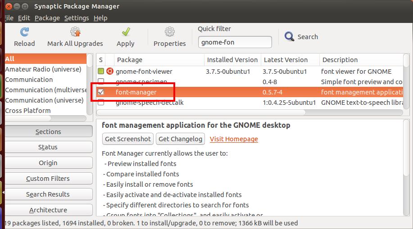Mark the gnome-speech-dectalk checkbox
Image resolution: width=413 pixels, height=229 pixels.
(x=101, y=103)
